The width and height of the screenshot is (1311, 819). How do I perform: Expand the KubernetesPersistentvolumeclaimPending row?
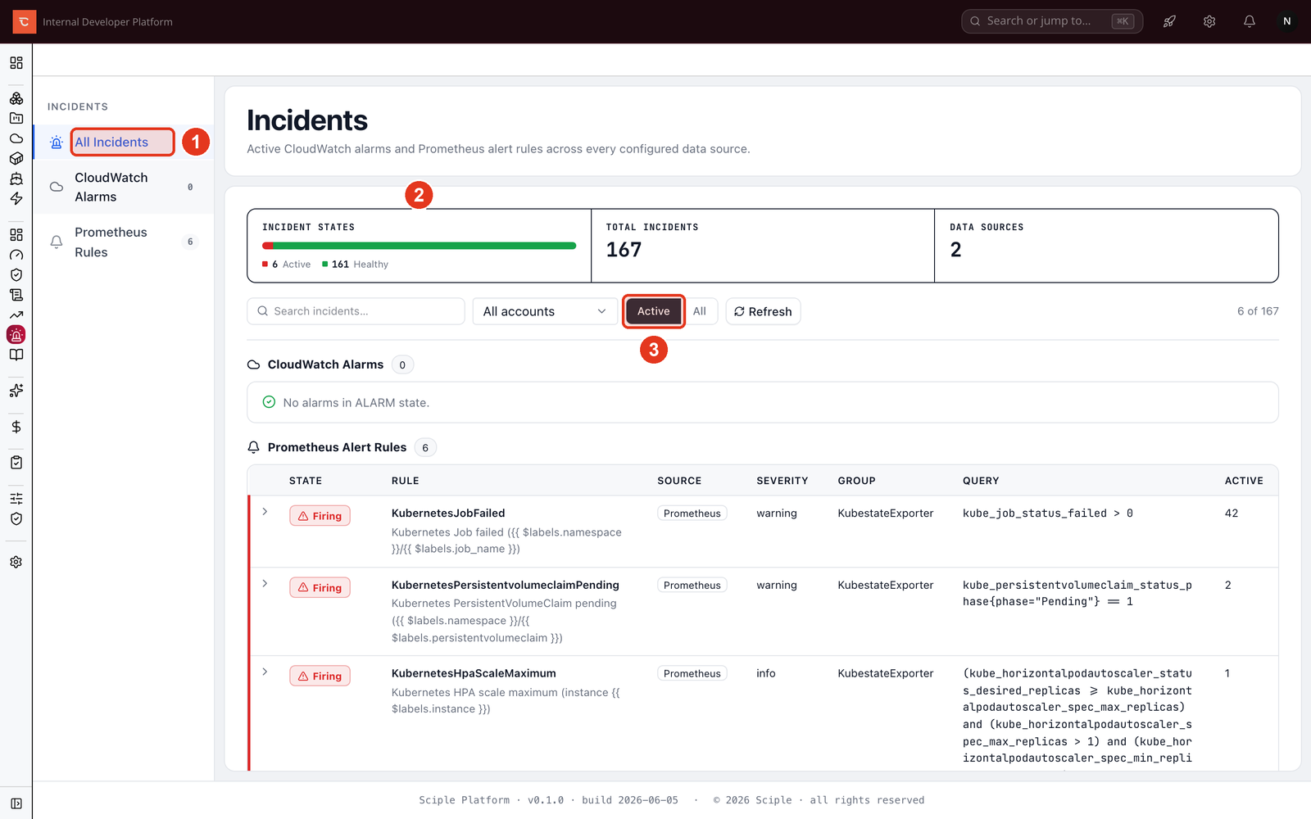265,584
